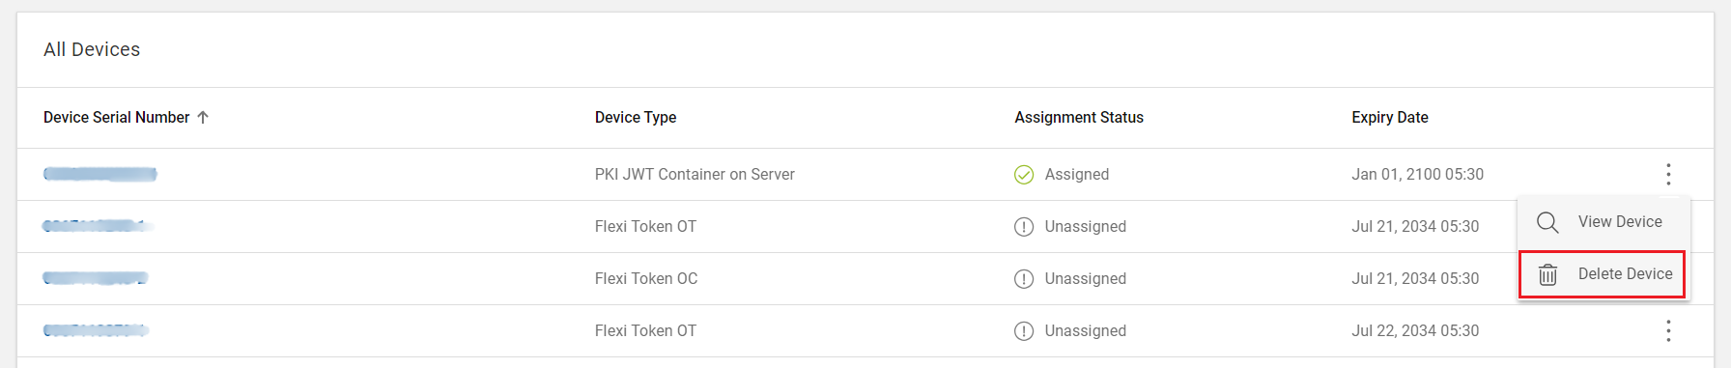1731x368 pixels.
Task: Click the Device Type column header
Action: click(636, 117)
